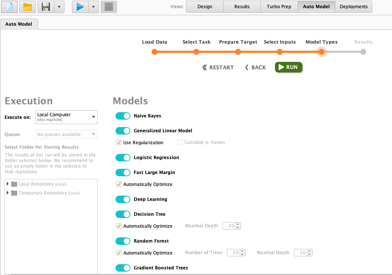Switch to the Turbo Prep view
The width and height of the screenshot is (392, 275).
click(x=279, y=6)
